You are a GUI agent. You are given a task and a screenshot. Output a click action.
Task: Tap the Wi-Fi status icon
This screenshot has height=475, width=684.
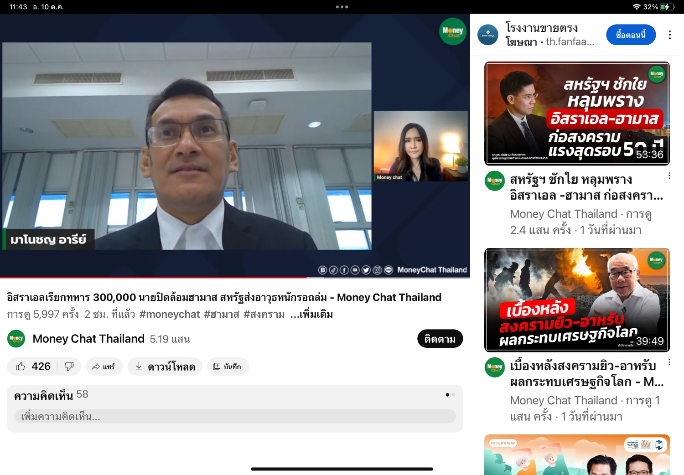[637, 7]
